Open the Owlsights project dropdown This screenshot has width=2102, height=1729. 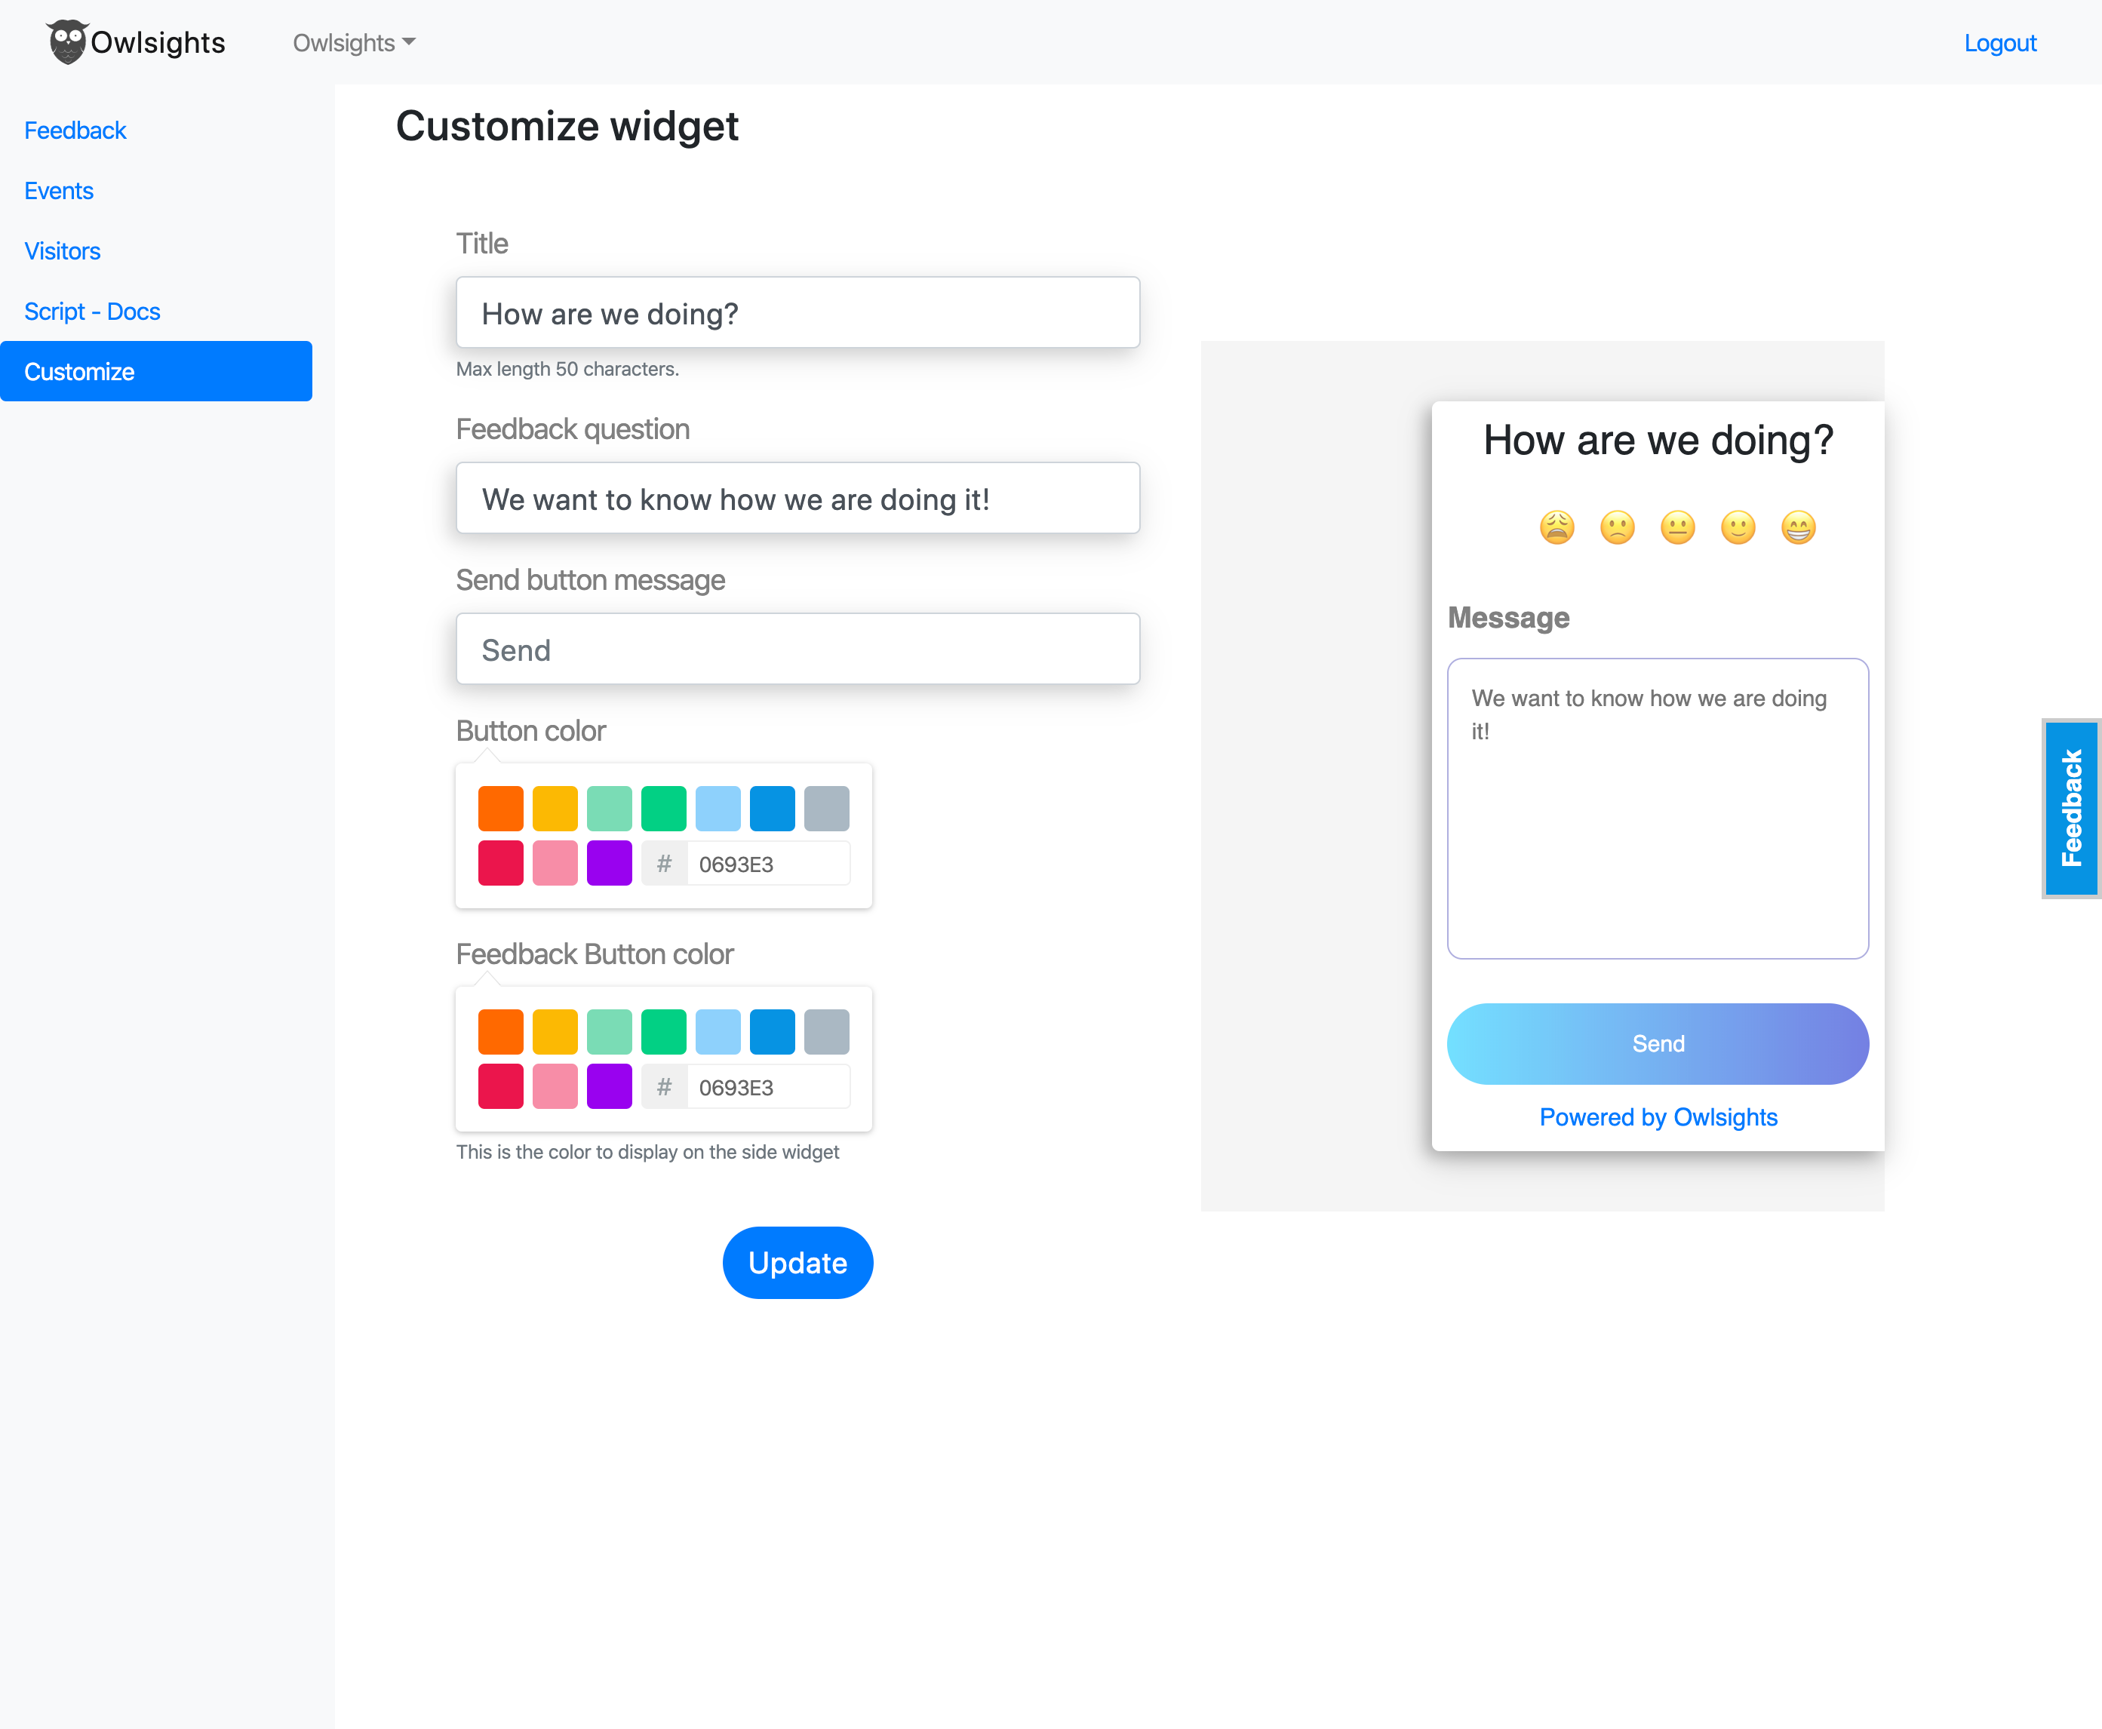coord(354,43)
